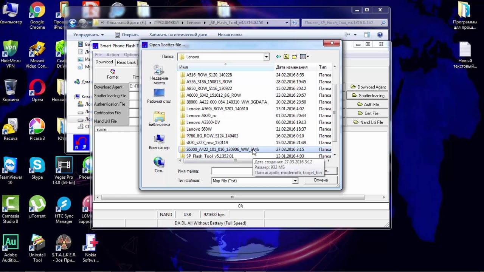Image resolution: width=484 pixels, height=272 pixels.
Task: Toggle Explorer preview pane icon
Action: [x=367, y=35]
